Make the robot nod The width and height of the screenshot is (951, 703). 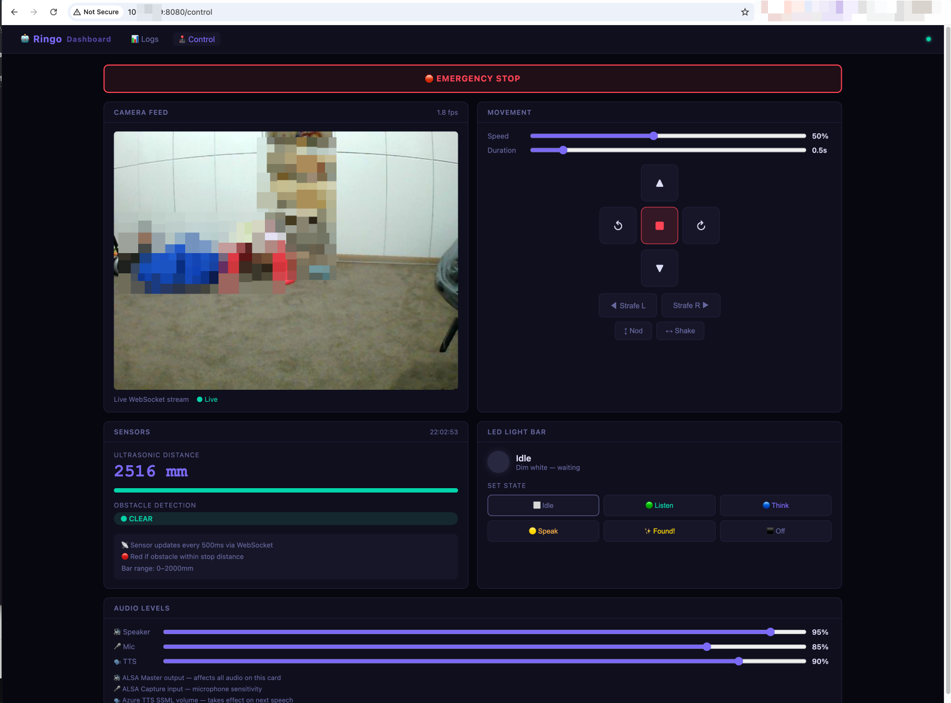click(633, 331)
